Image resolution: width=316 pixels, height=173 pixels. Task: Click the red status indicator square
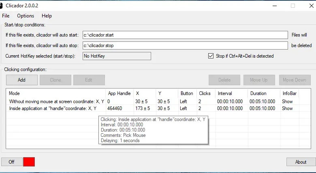[29, 162]
